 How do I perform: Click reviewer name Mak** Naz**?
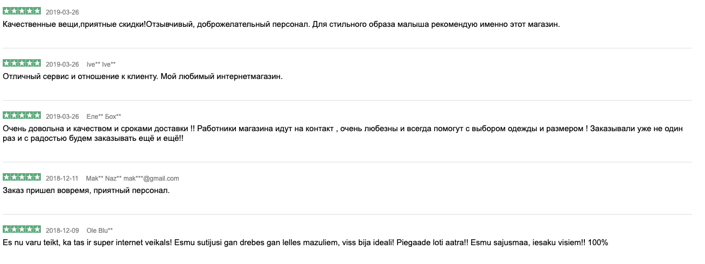pyautogui.click(x=103, y=178)
